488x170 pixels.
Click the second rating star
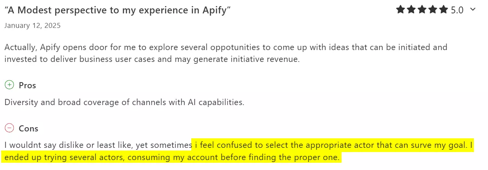coord(411,10)
